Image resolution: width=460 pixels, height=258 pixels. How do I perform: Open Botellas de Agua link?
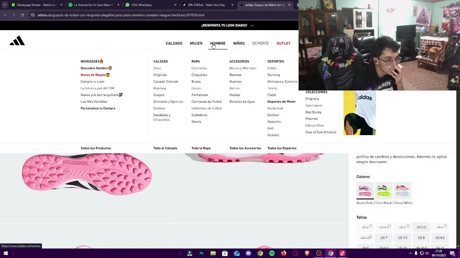click(242, 102)
